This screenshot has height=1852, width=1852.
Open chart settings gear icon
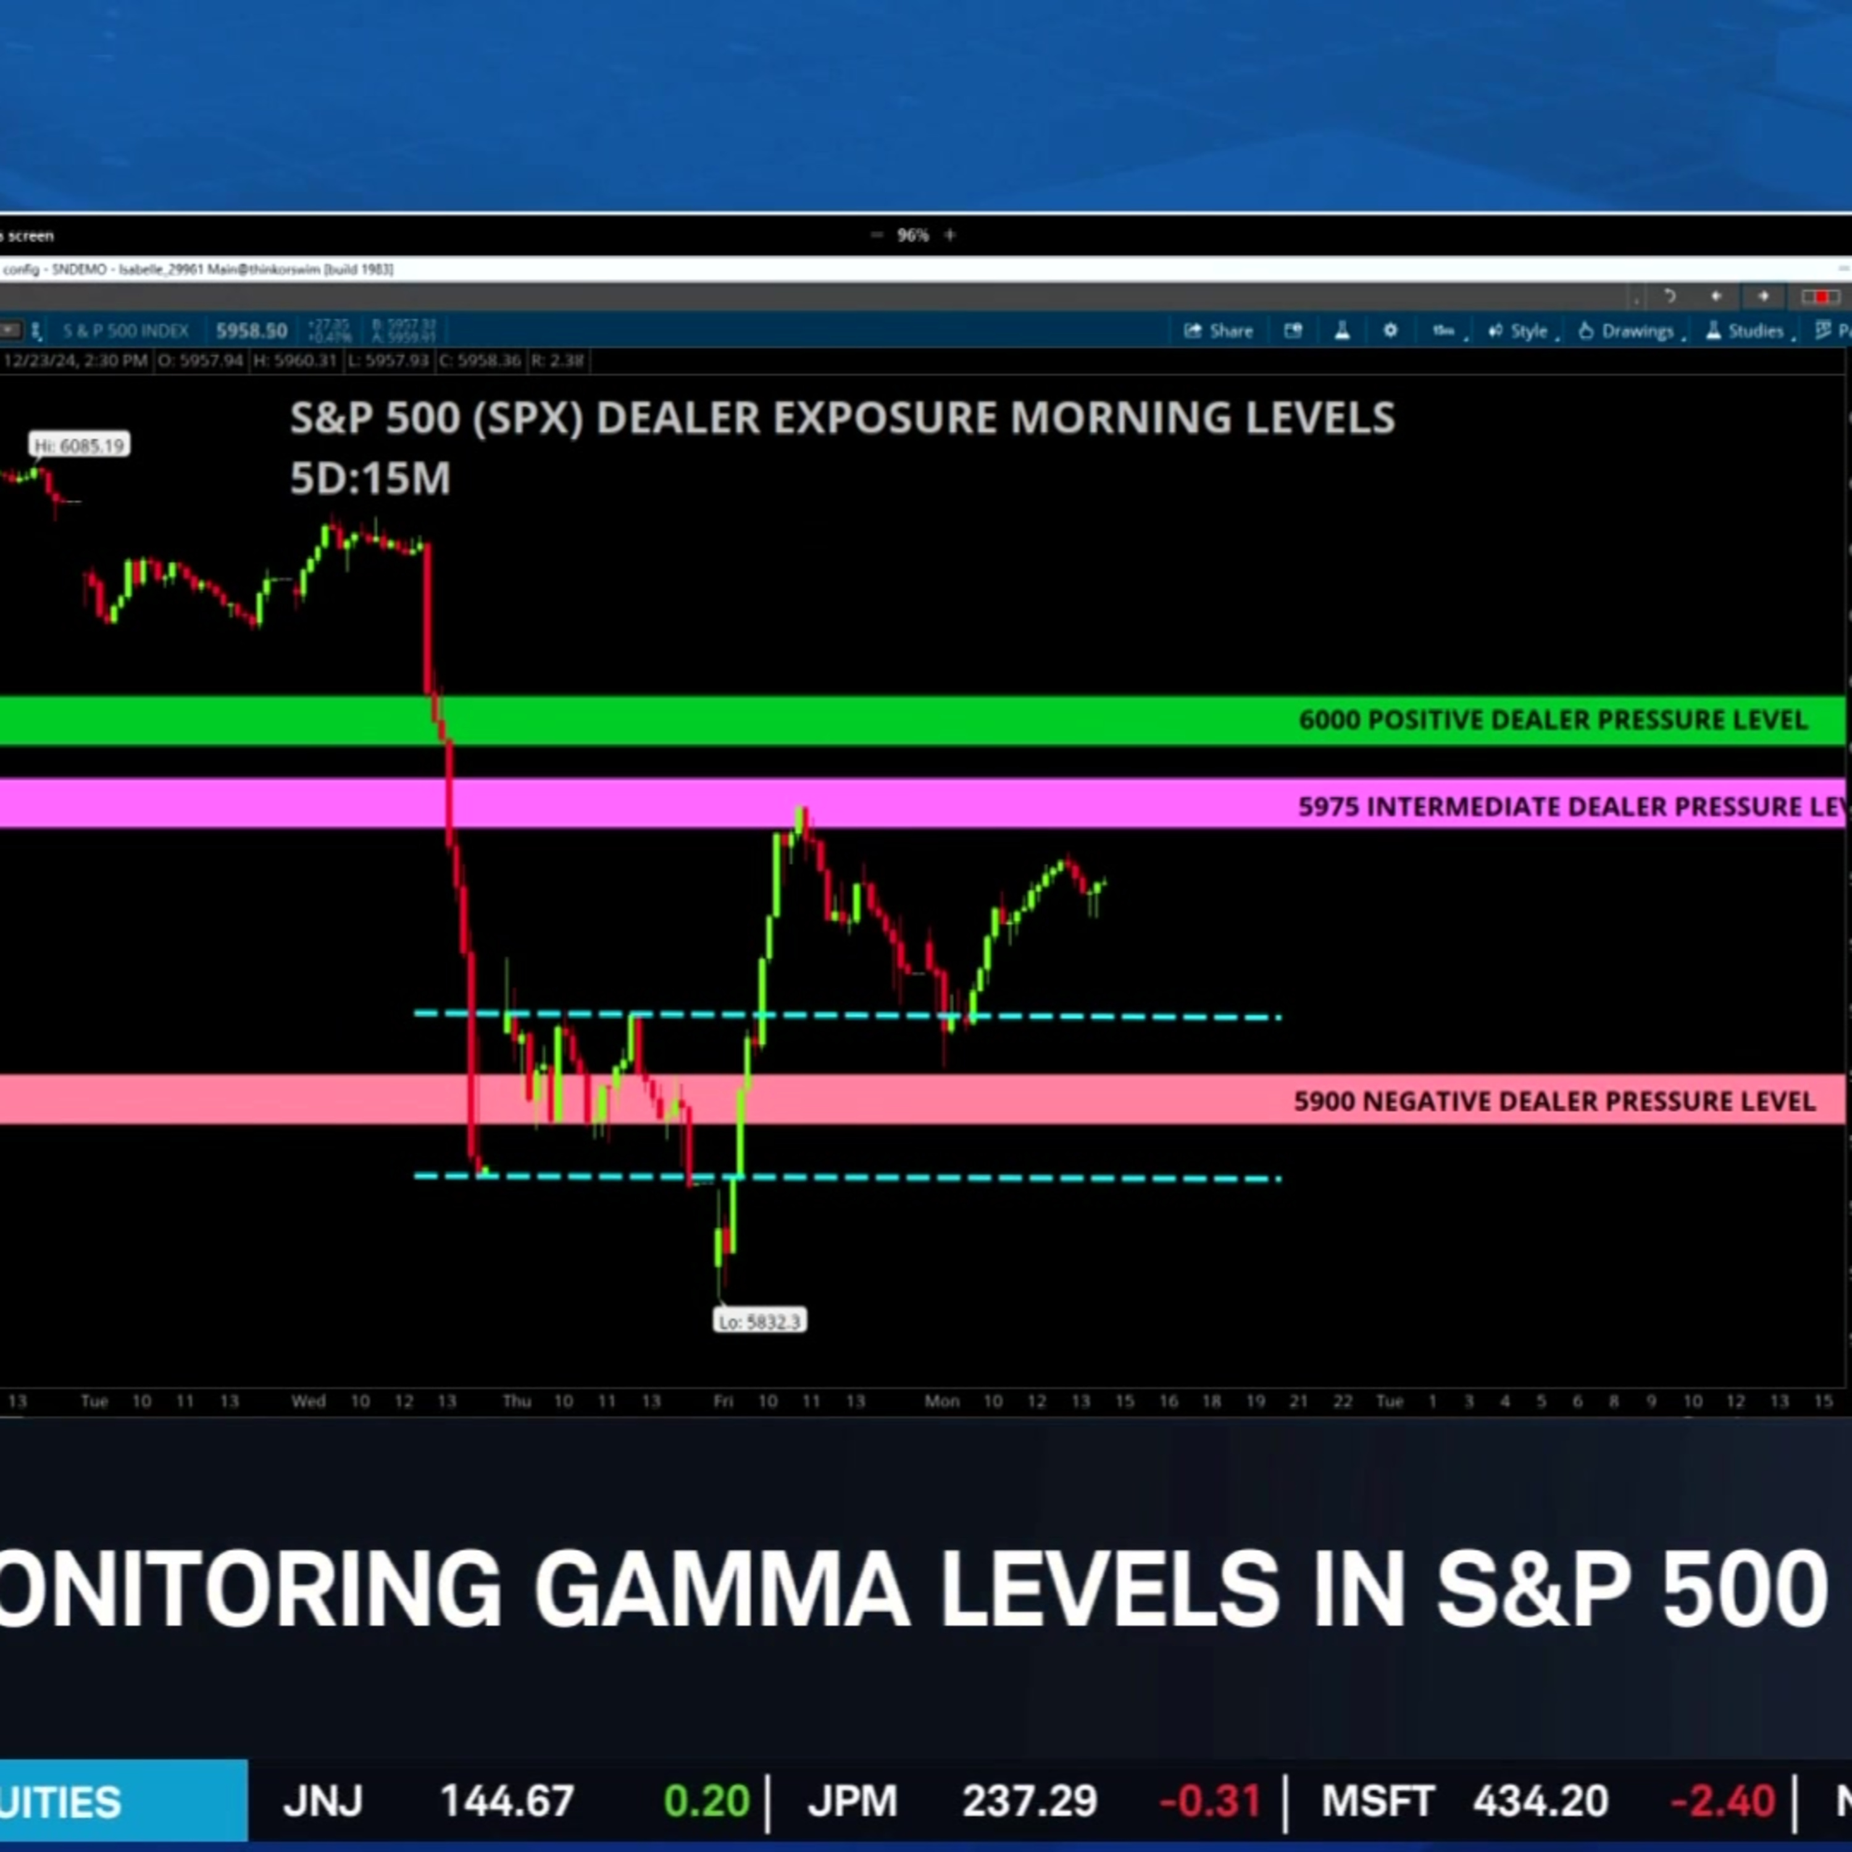1390,331
